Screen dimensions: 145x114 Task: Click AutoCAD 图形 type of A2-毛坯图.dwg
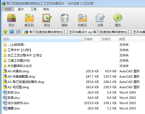click(x=130, y=87)
